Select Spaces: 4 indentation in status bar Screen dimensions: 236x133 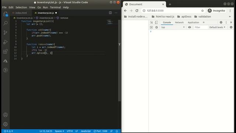point(59,131)
